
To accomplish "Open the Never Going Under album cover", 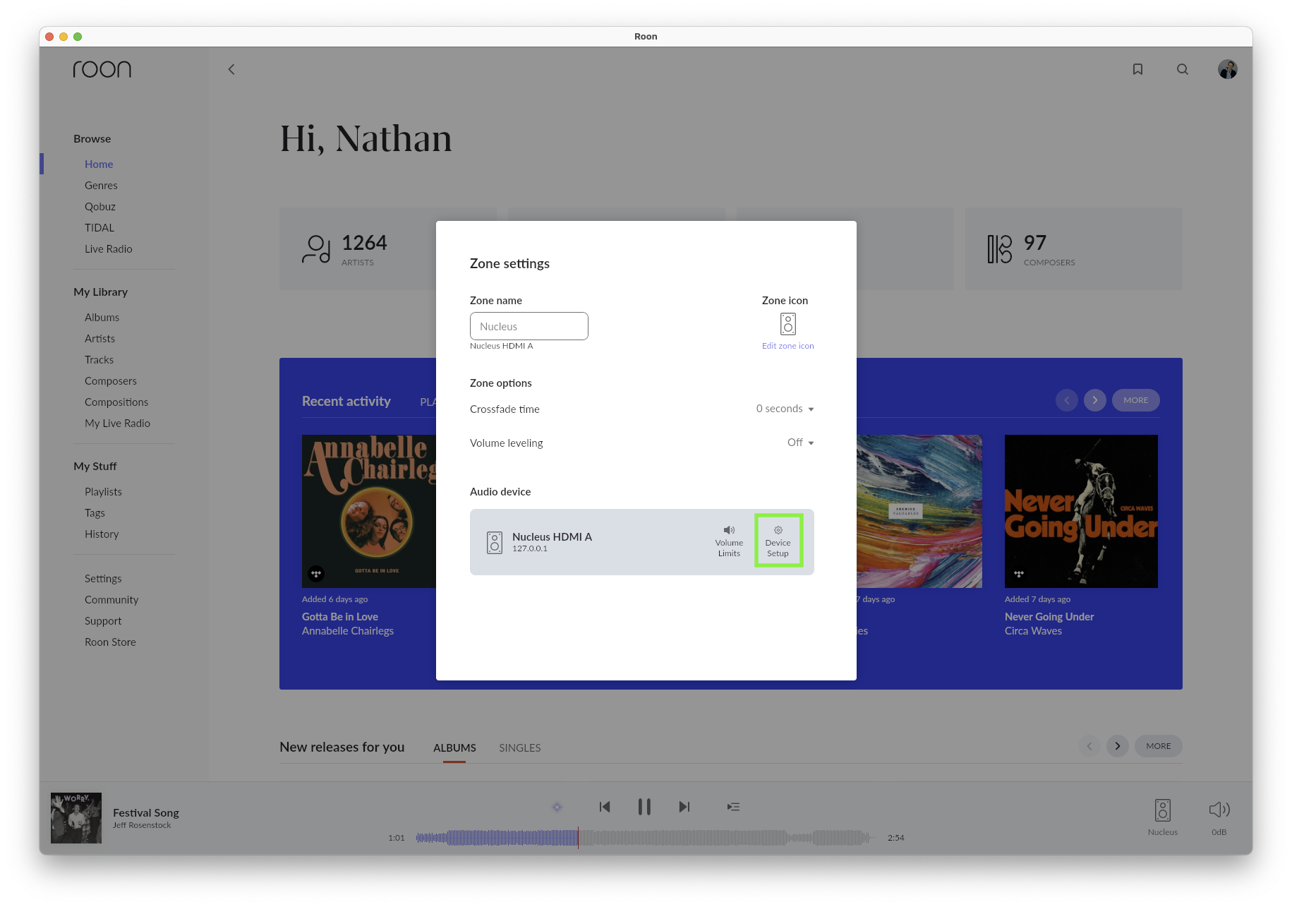I will click(x=1081, y=511).
